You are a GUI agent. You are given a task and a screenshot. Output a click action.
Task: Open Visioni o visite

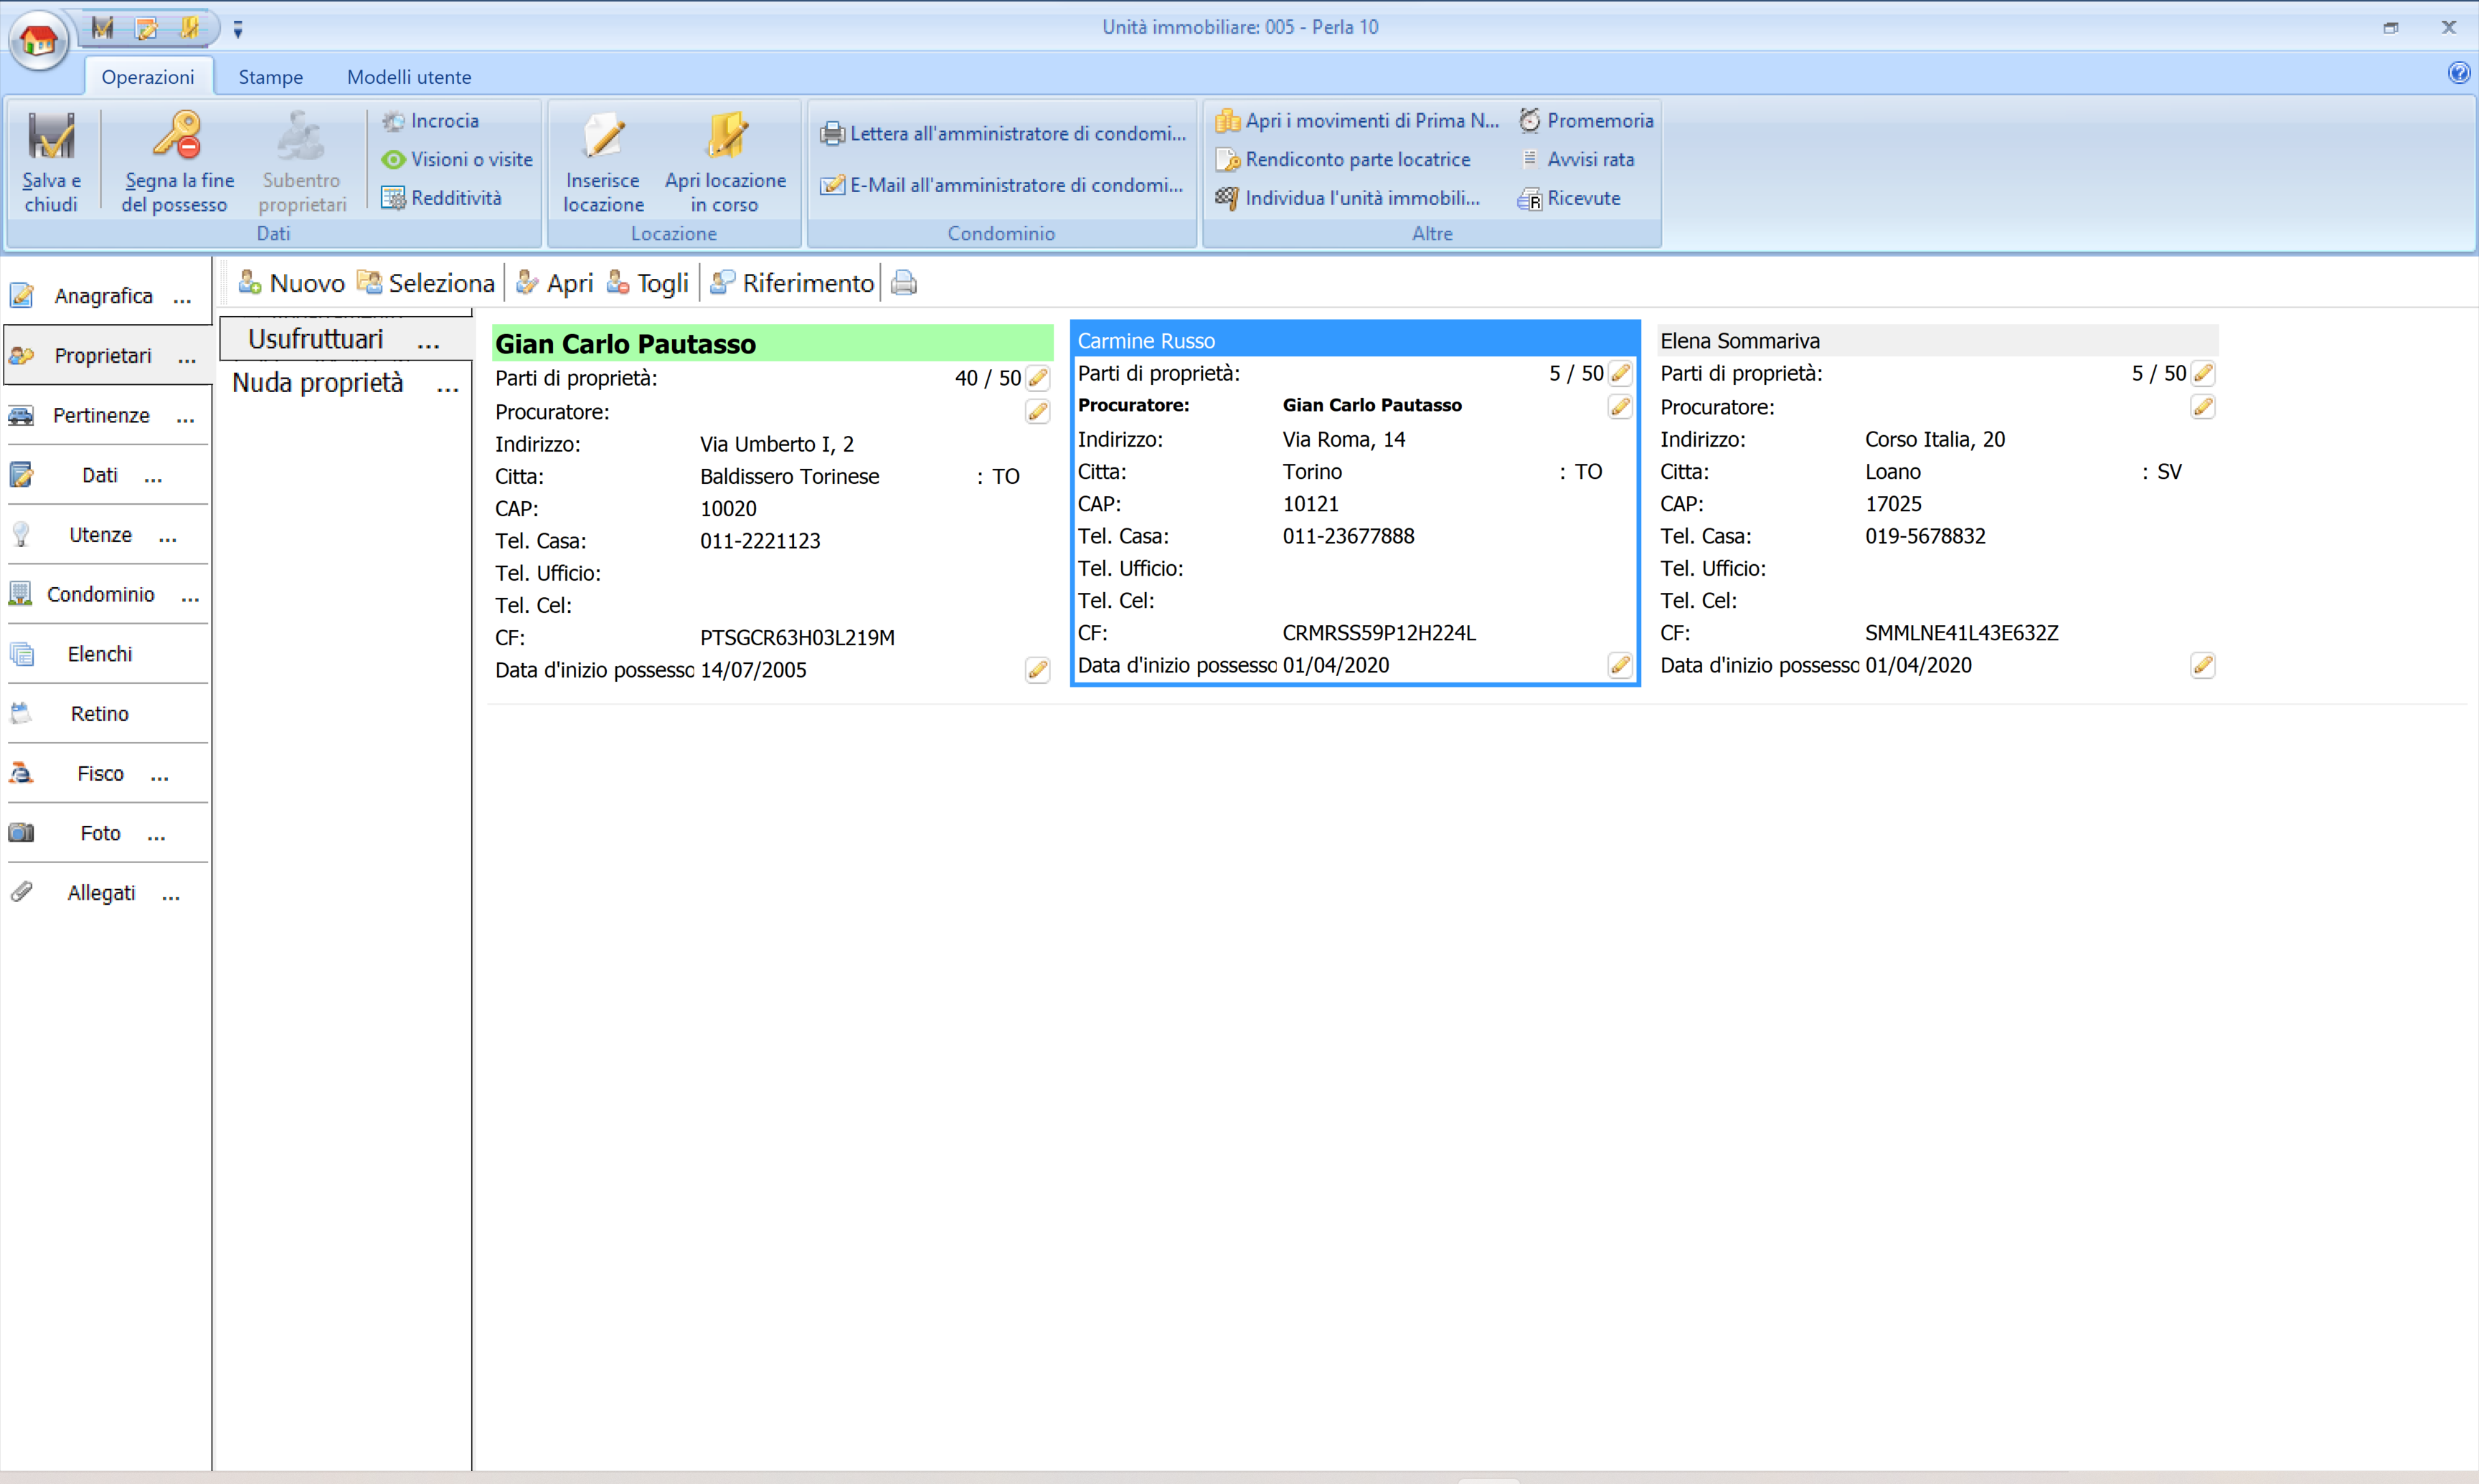(458, 160)
